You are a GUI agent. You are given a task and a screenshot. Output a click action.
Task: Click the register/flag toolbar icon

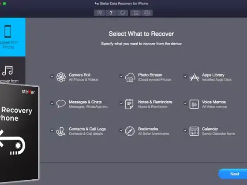coord(99,13)
